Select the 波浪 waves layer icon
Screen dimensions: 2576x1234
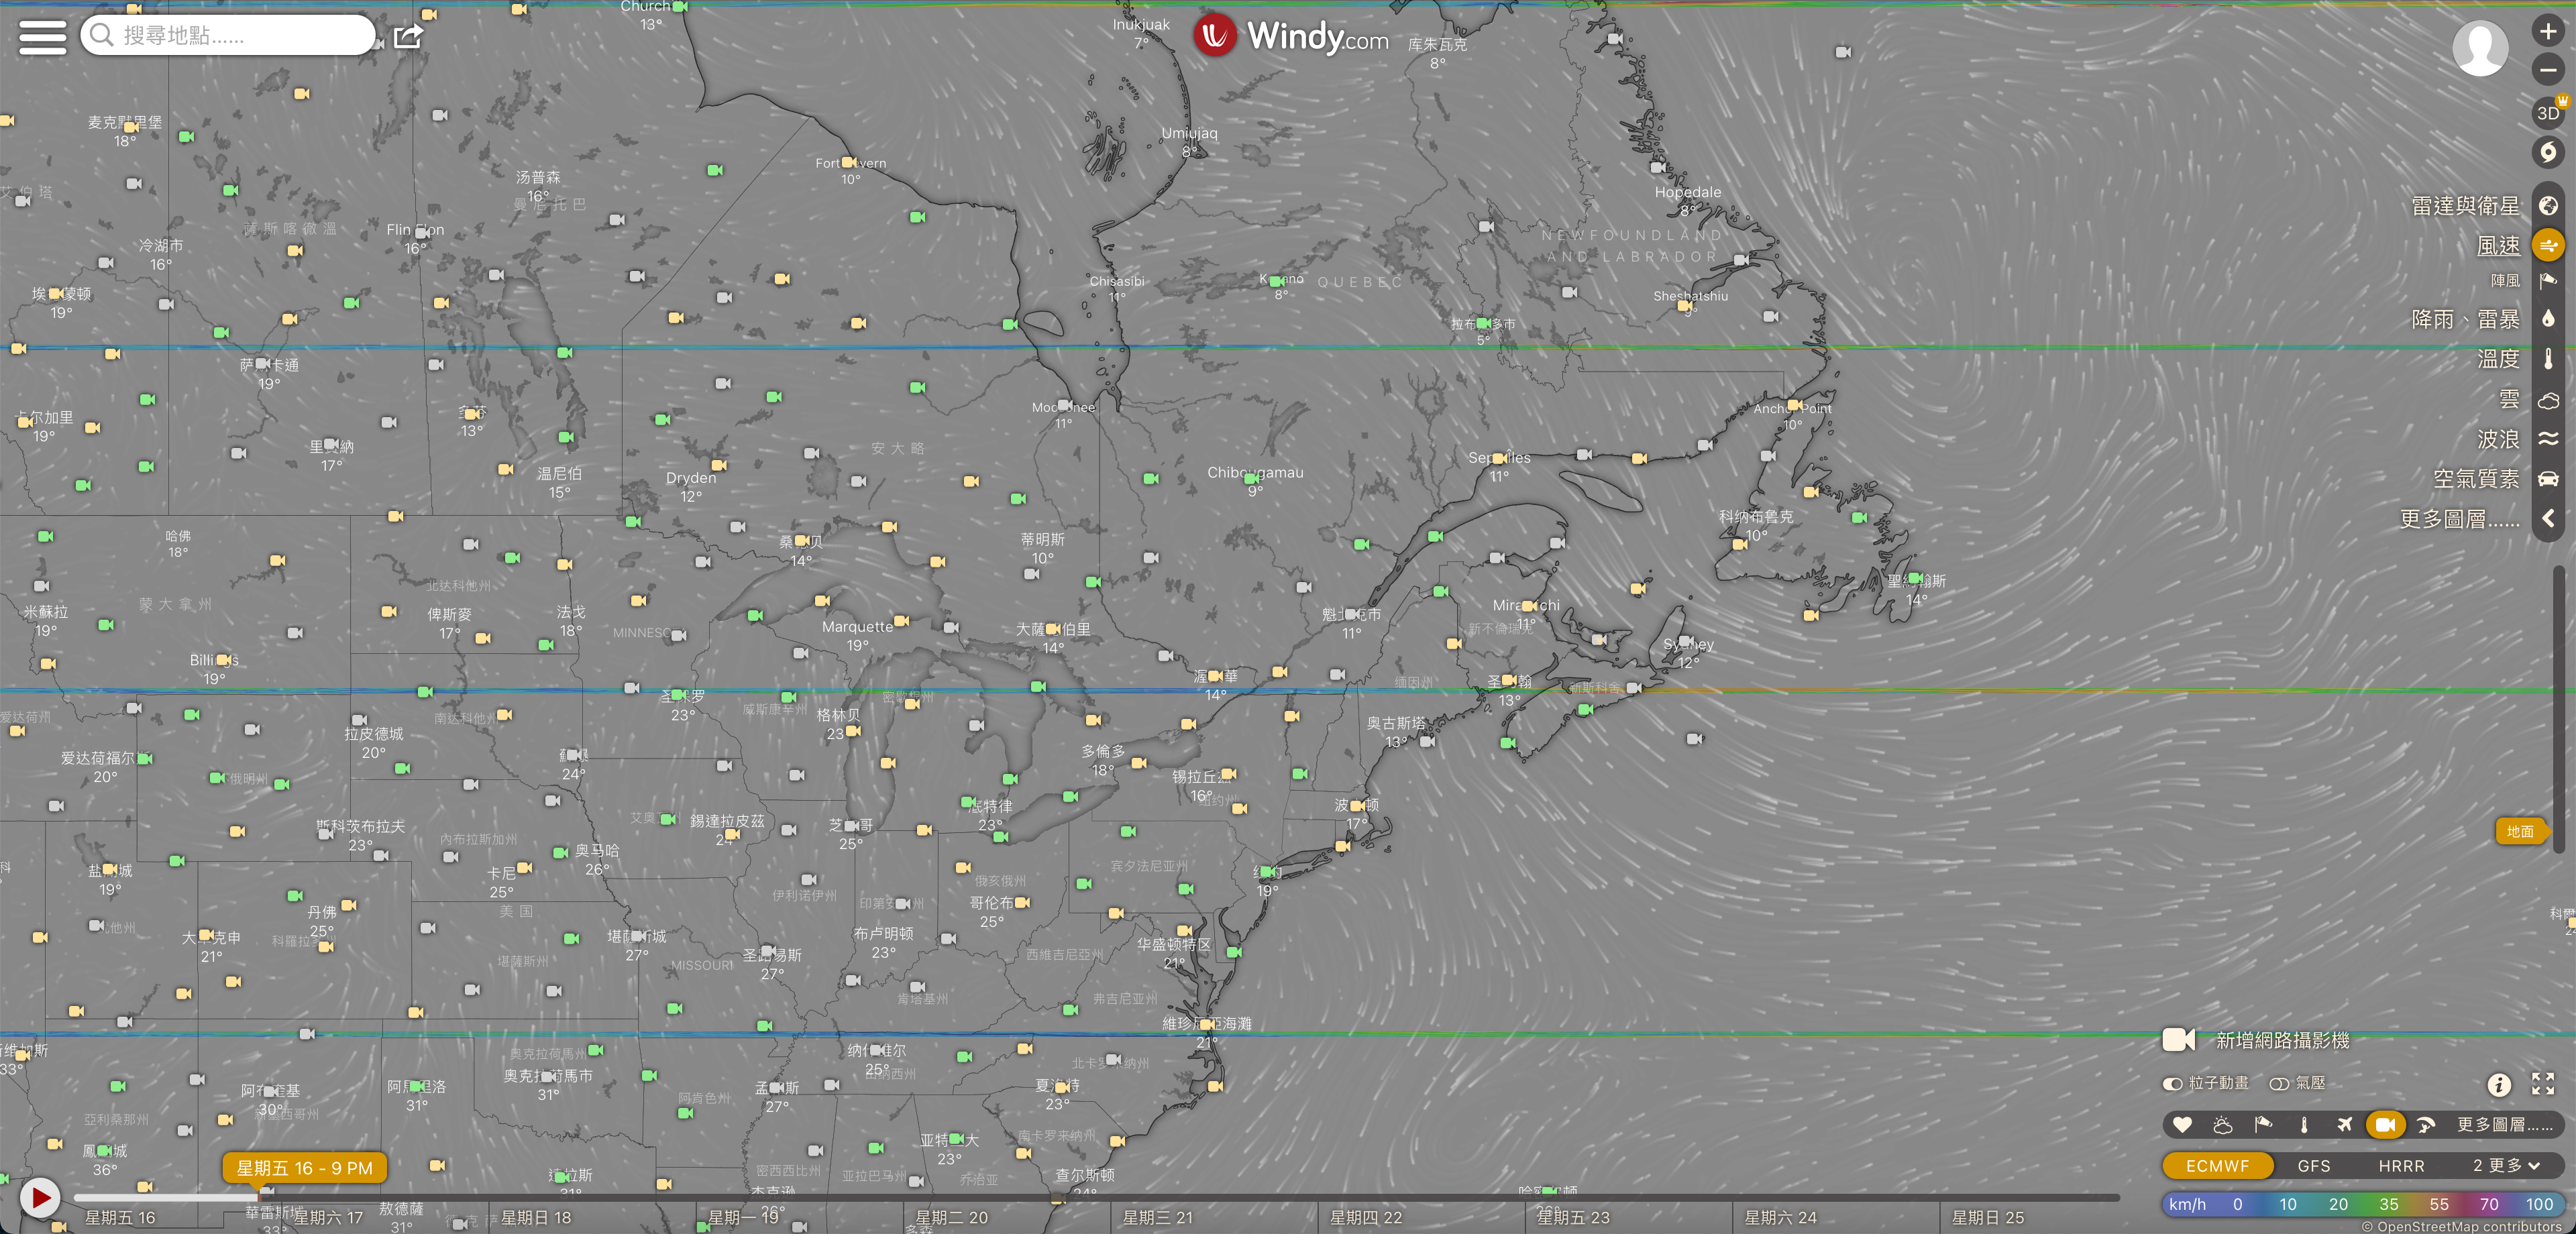tap(2548, 439)
